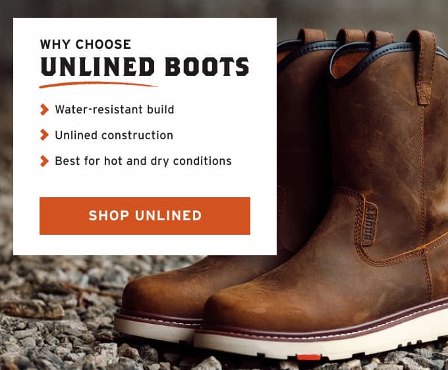The height and width of the screenshot is (370, 448).
Task: Click the embossed logo badge on boot side
Action: [368, 224]
